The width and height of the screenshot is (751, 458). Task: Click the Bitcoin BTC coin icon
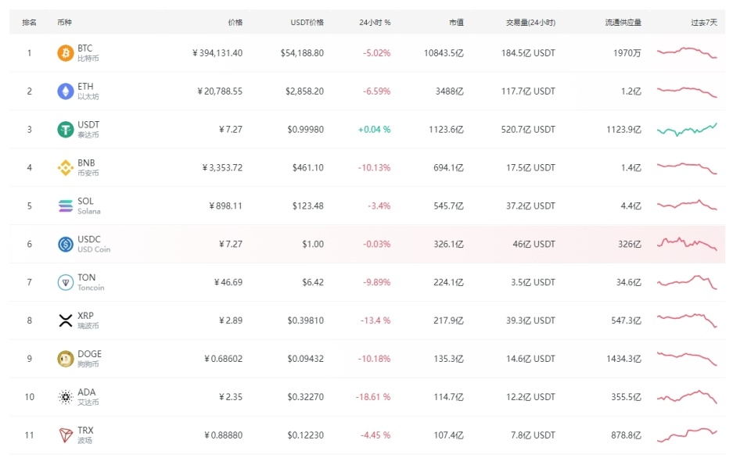click(66, 53)
